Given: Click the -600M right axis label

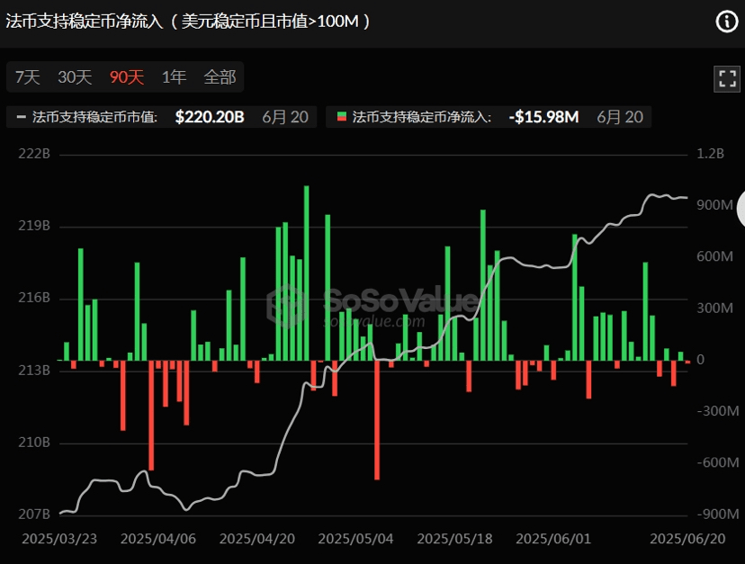Looking at the screenshot, I should (x=718, y=462).
